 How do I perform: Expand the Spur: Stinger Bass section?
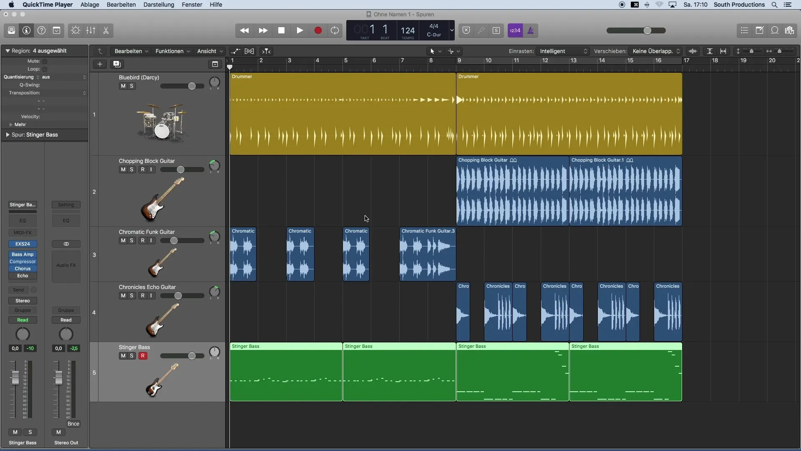point(8,135)
